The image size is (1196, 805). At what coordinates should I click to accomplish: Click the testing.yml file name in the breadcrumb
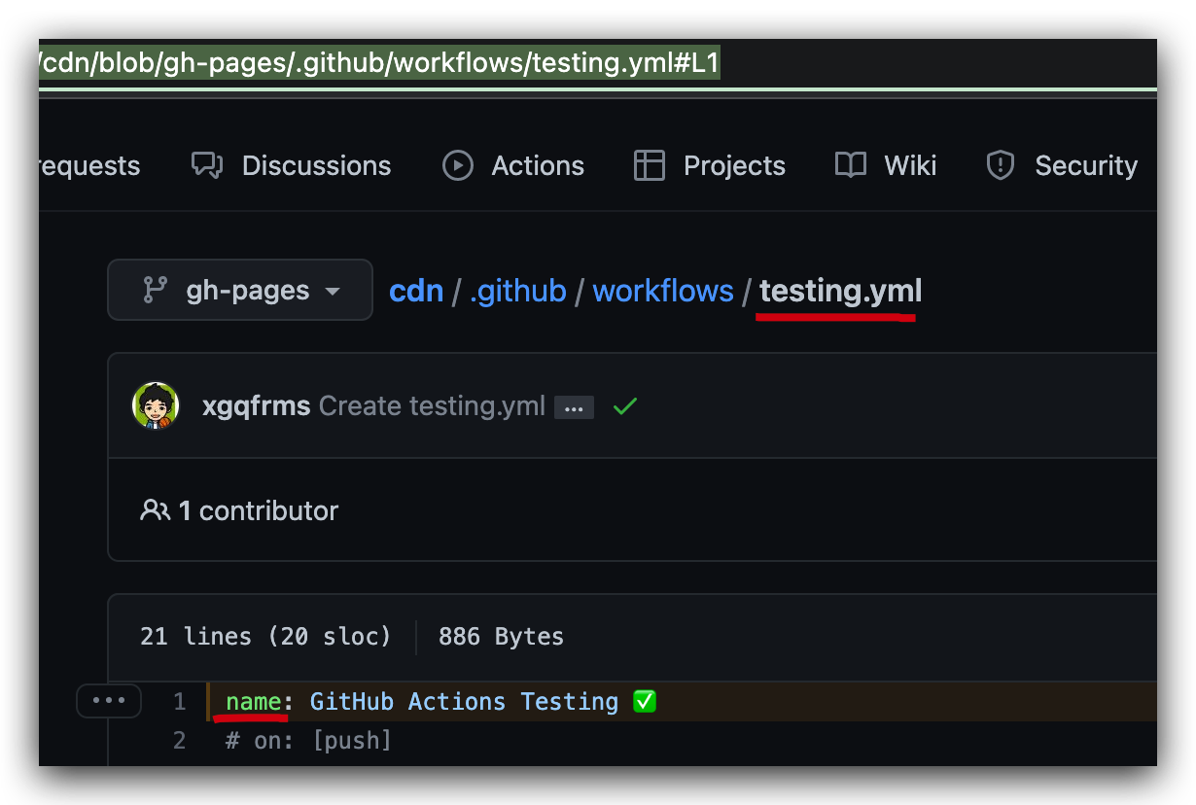(x=841, y=291)
